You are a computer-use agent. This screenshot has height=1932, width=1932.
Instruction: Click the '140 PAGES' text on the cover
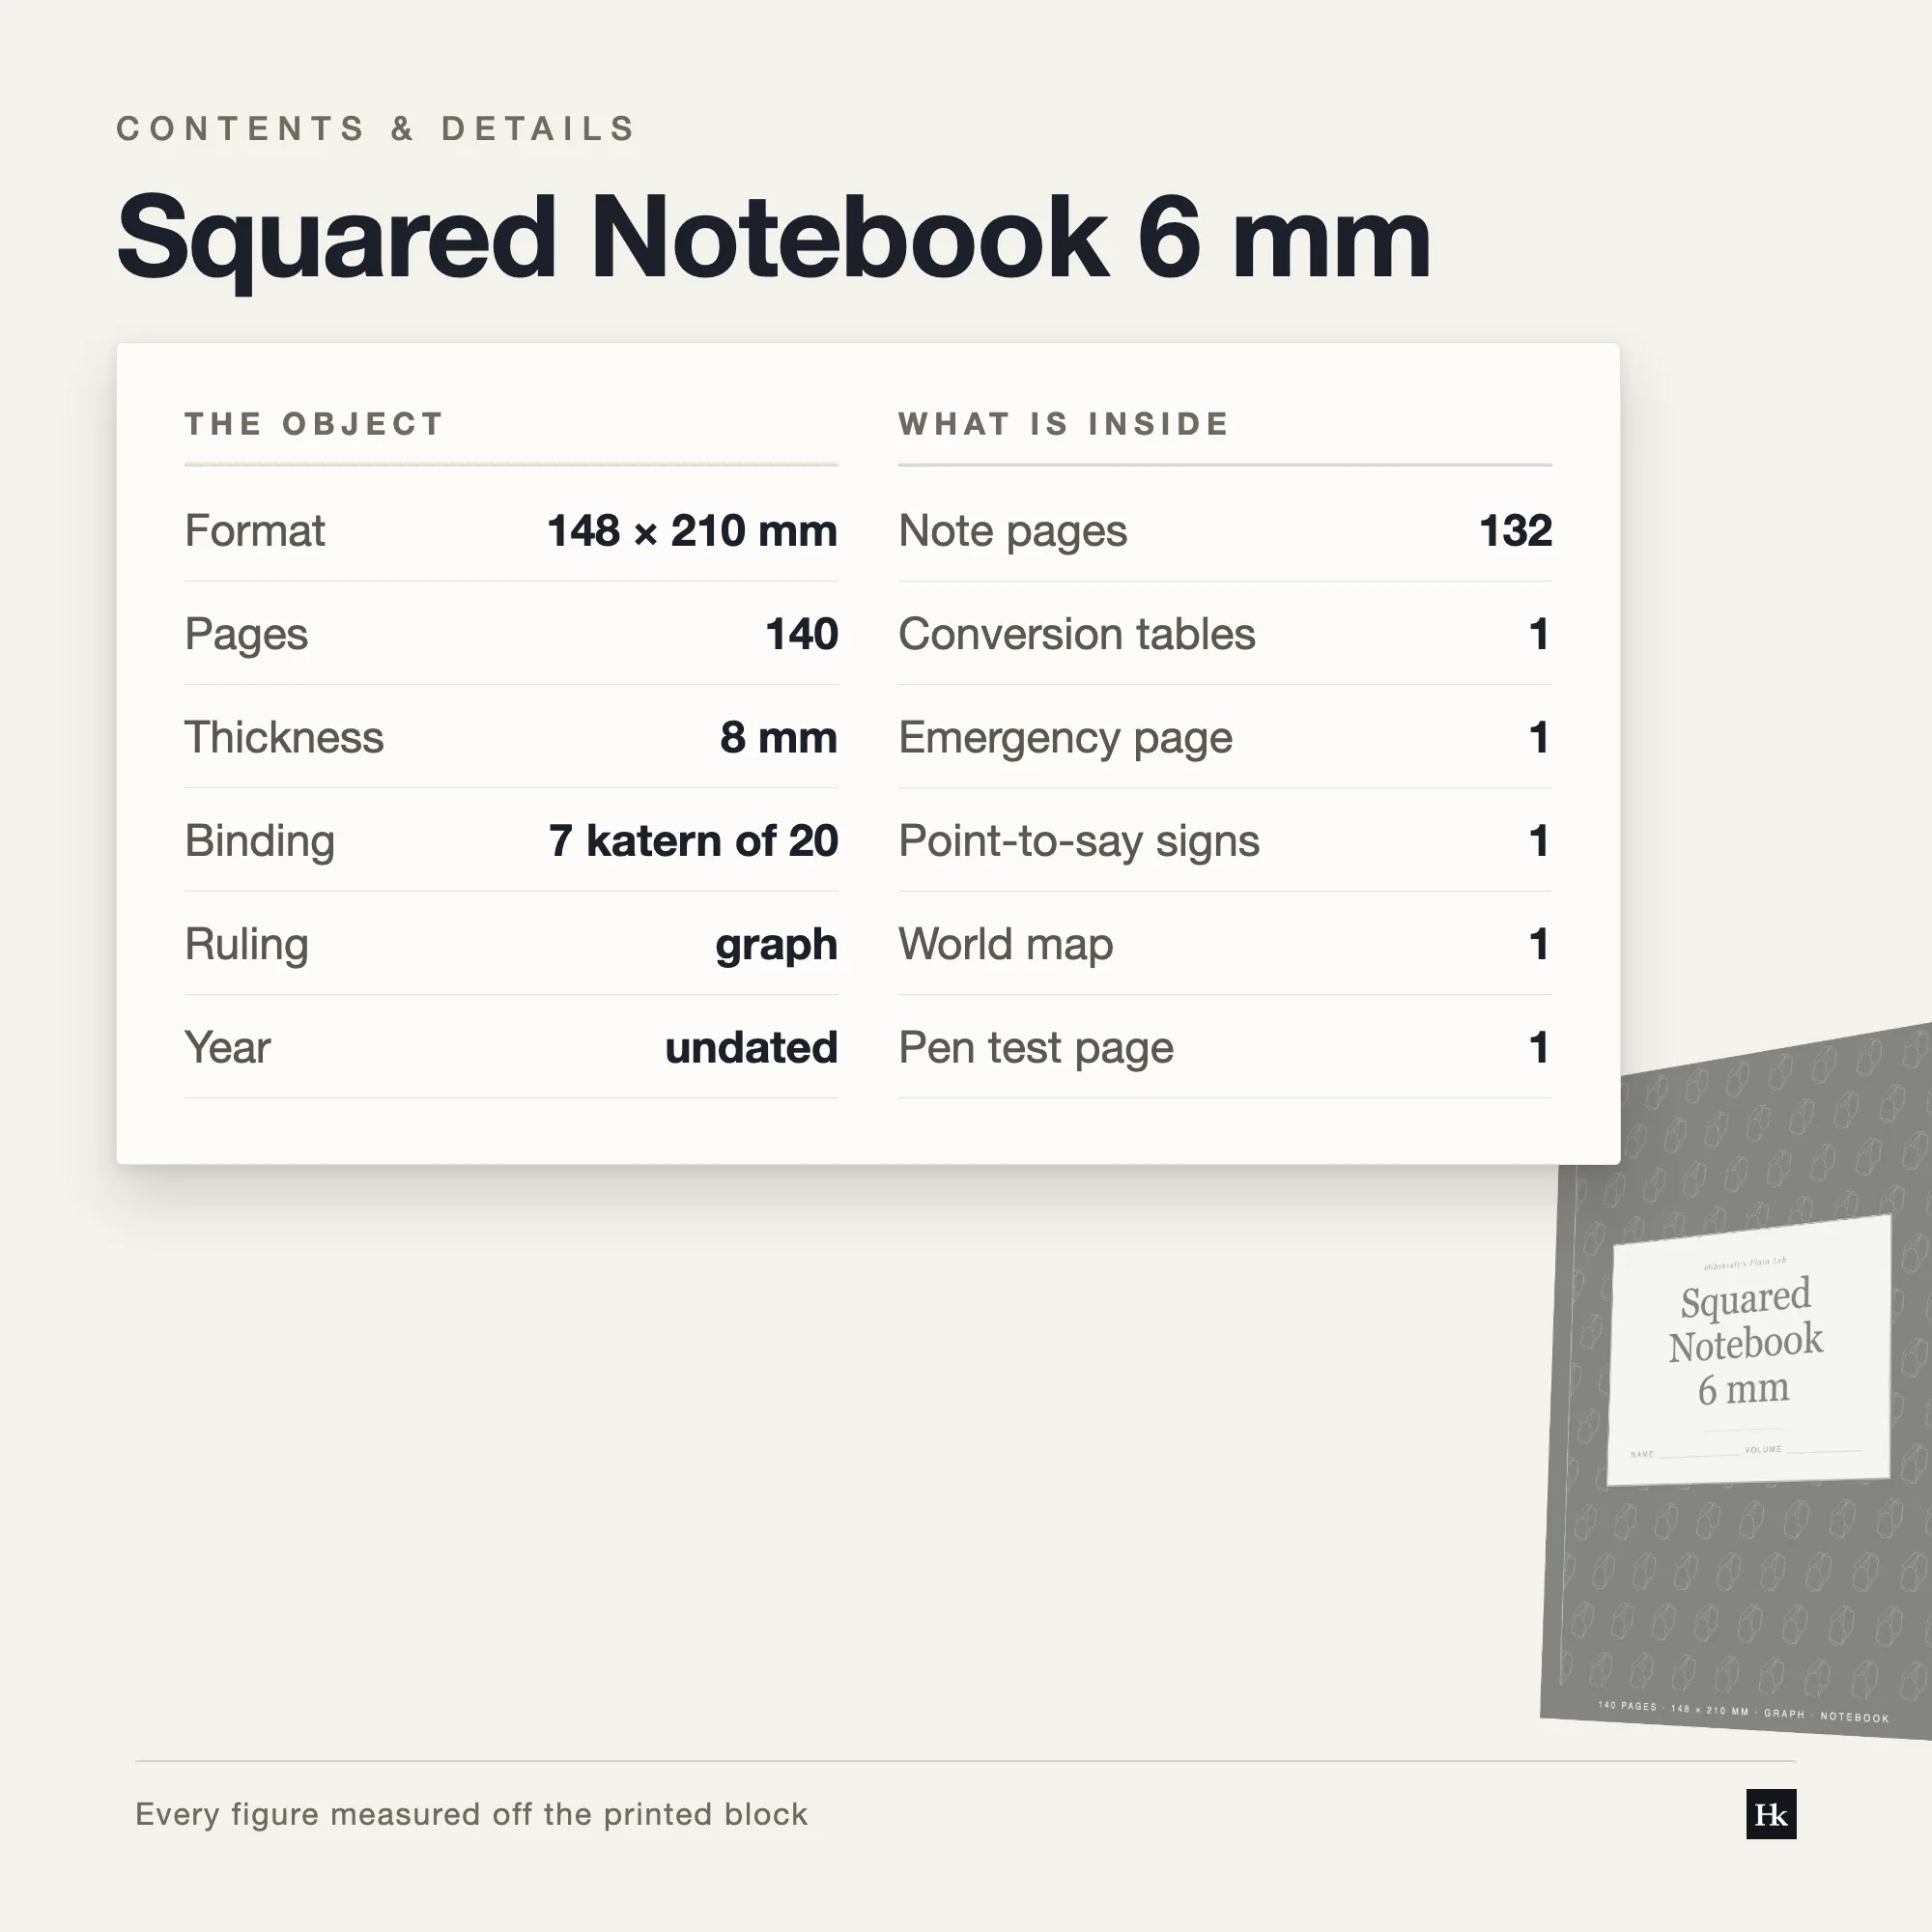click(x=1627, y=1706)
